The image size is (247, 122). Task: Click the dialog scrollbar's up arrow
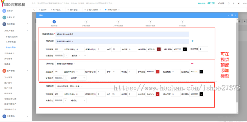click(237, 19)
